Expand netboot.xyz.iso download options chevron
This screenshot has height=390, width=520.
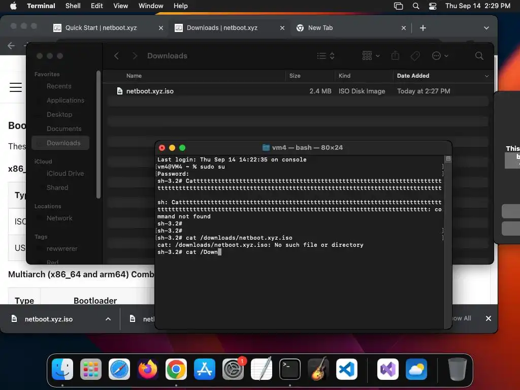pos(108,319)
